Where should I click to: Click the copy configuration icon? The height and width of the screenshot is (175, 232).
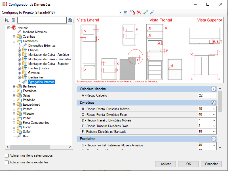tap(132, 12)
